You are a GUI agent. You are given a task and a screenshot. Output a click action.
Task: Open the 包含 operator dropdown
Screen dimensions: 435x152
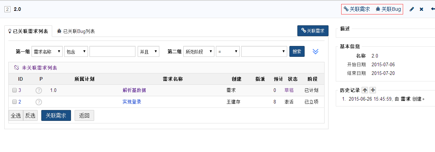tap(76, 51)
